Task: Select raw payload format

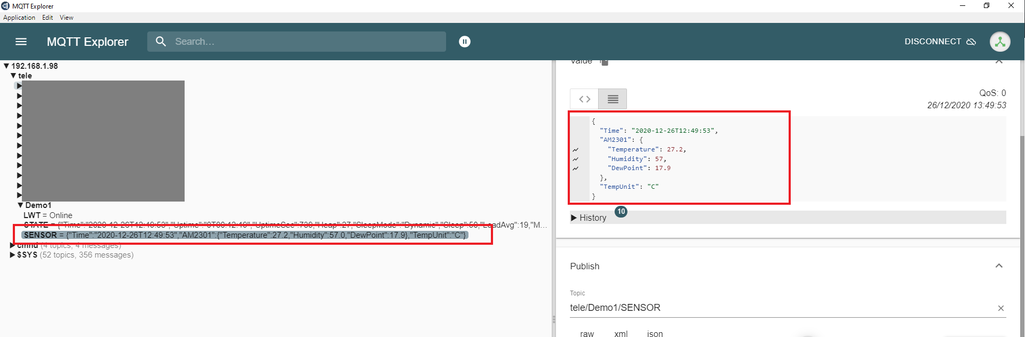Action: [587, 334]
